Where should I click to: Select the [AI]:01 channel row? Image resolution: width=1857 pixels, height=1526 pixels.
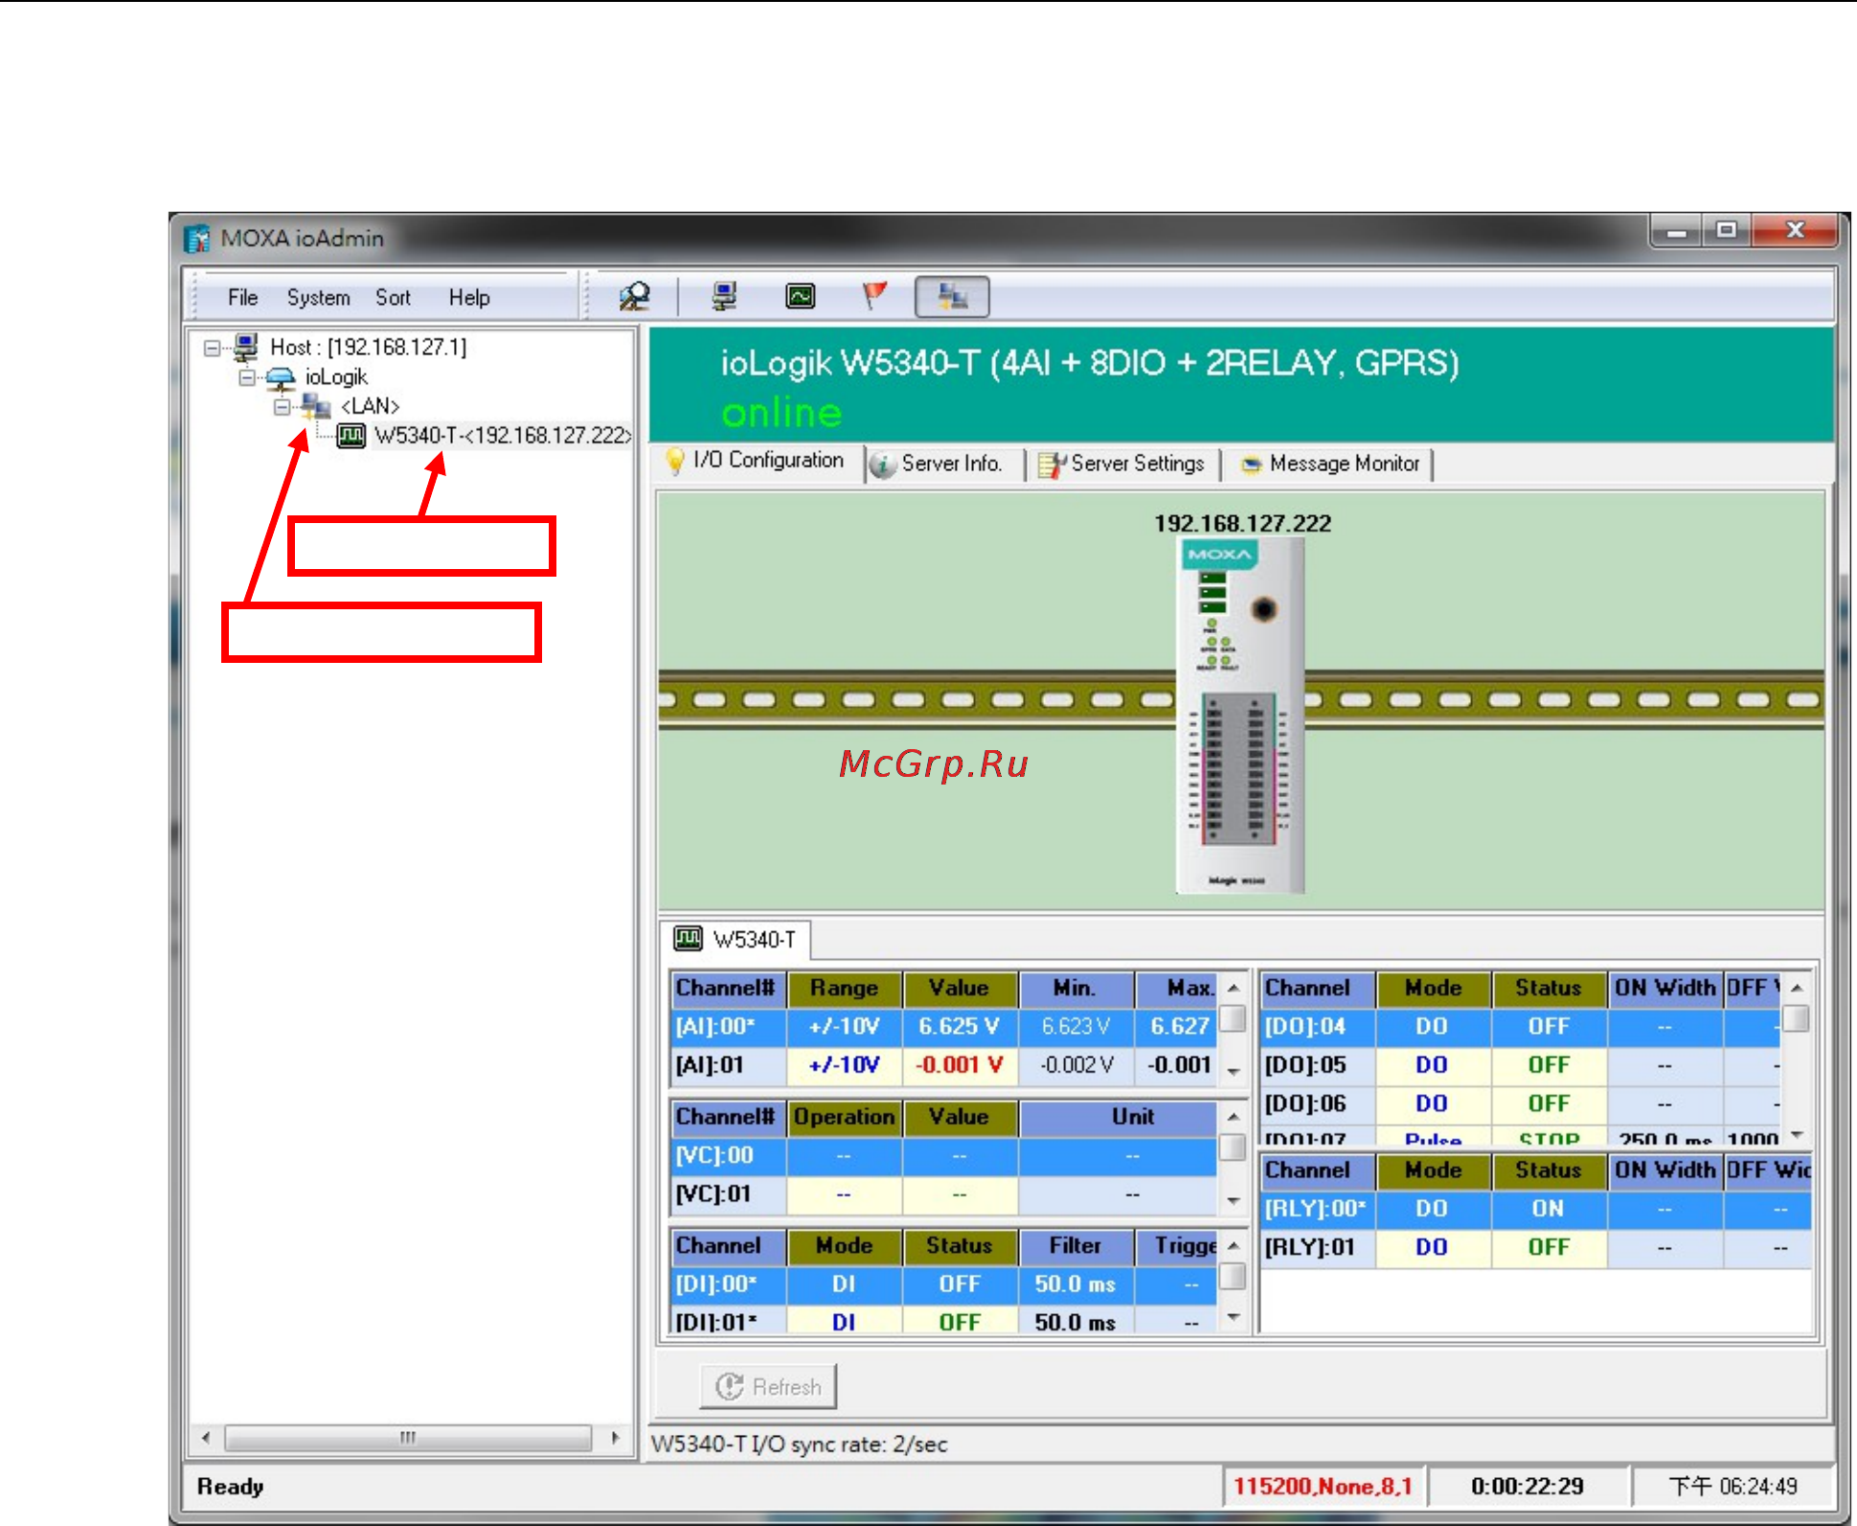point(943,1065)
